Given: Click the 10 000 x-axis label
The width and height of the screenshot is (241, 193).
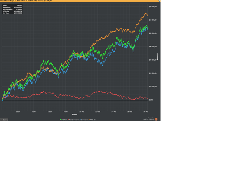Looking at the screenshot, I should point(82,112).
